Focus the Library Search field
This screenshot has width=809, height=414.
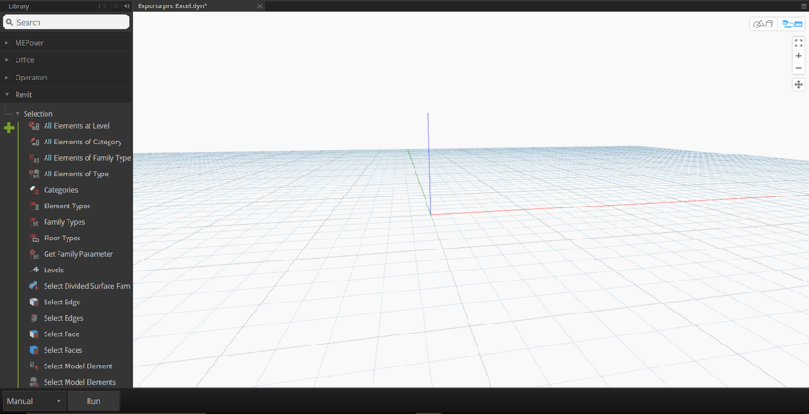pyautogui.click(x=66, y=22)
